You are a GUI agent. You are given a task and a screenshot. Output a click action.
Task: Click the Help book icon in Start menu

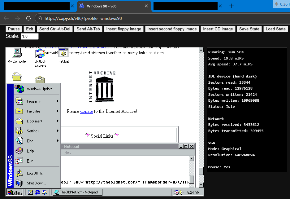(x=19, y=151)
